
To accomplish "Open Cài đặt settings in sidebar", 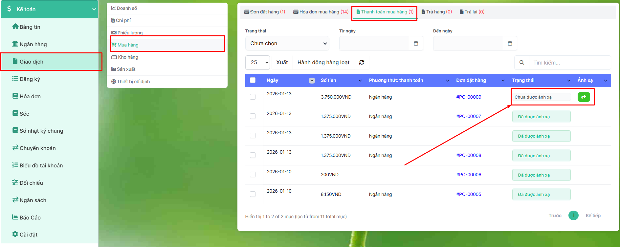I will click(28, 235).
